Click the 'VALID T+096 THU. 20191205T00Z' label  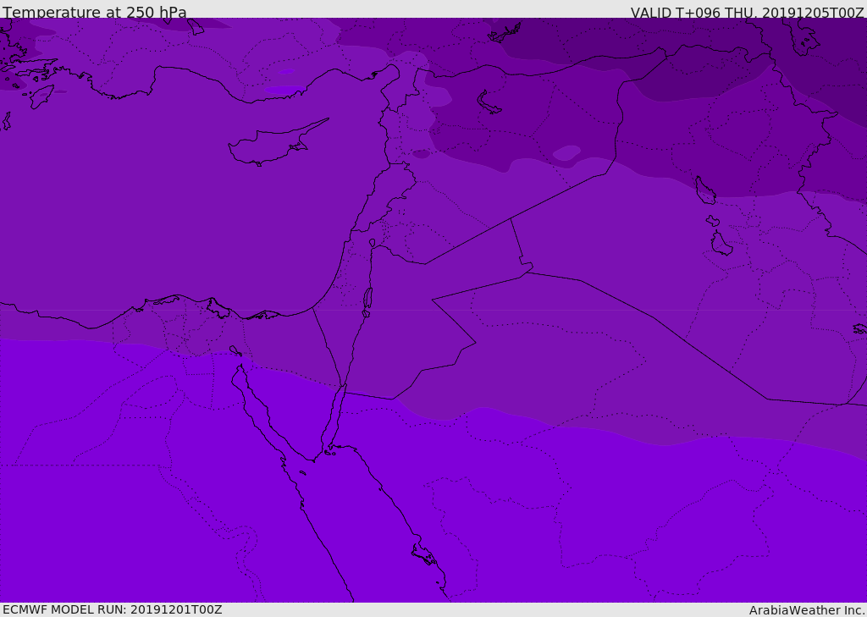[747, 13]
